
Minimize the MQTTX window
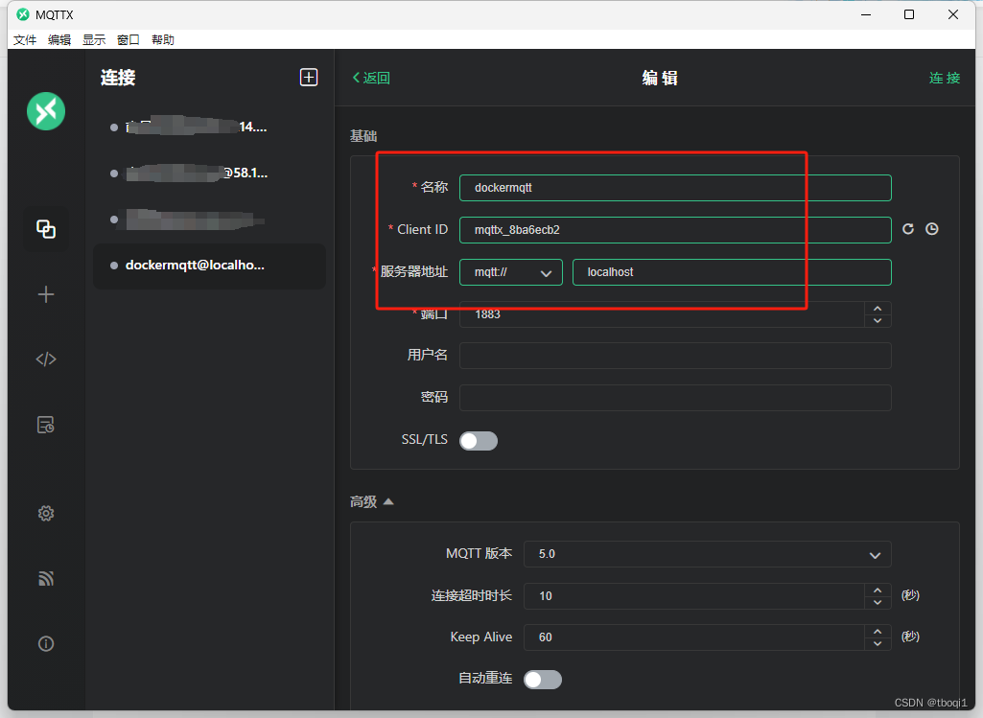coord(866,14)
